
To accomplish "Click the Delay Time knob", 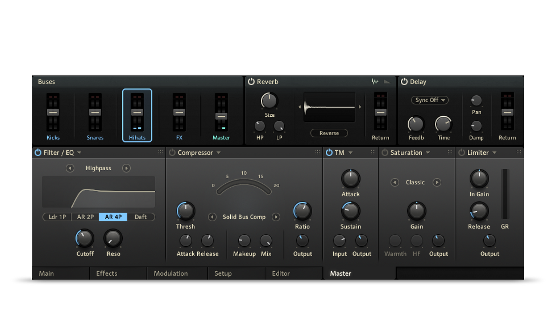I will [444, 124].
